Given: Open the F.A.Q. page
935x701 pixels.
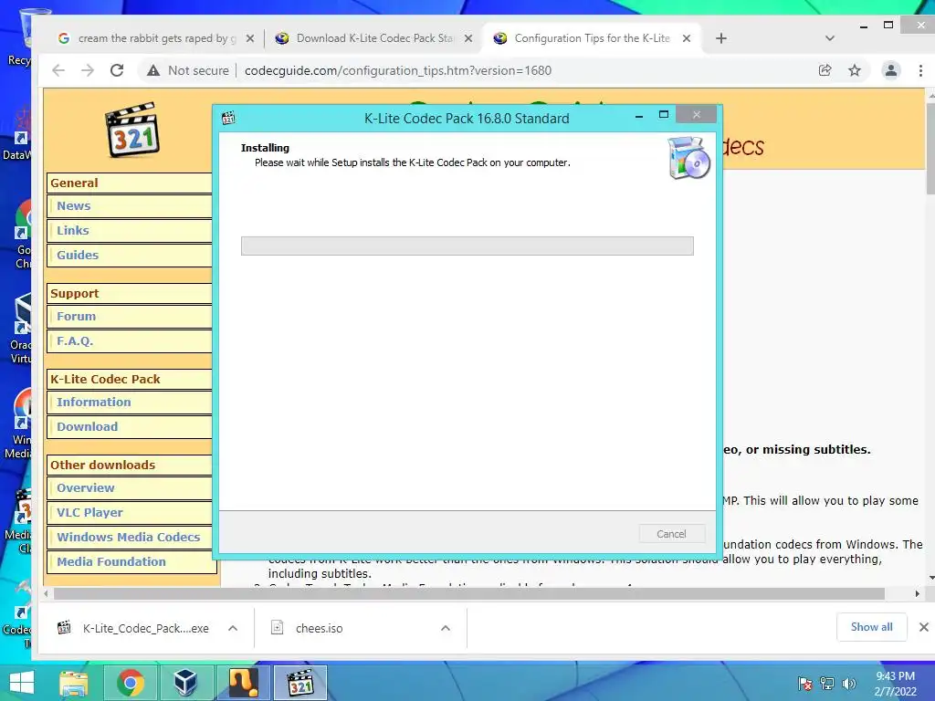Looking at the screenshot, I should coord(75,341).
